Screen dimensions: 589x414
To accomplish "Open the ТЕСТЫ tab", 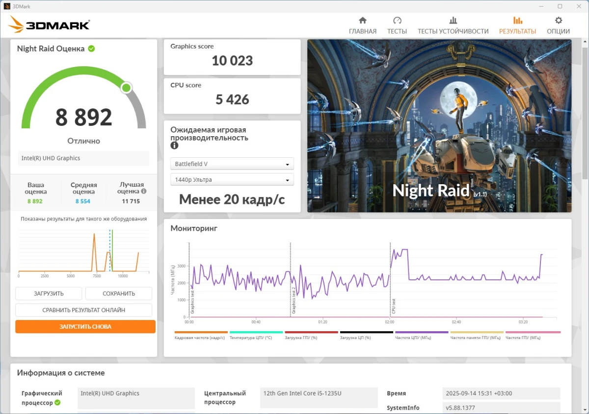I will pos(397,25).
